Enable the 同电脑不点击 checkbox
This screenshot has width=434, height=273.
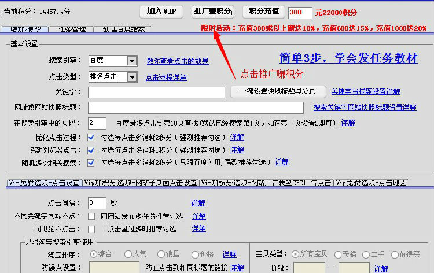coord(91,229)
